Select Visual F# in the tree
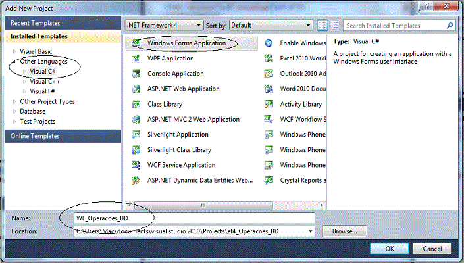 (x=42, y=91)
